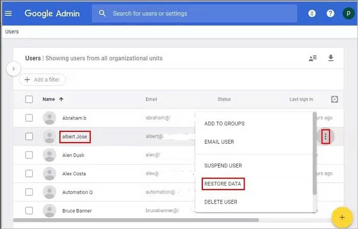
Task: Click the horizontal scrollbar below the table
Action: point(136,220)
